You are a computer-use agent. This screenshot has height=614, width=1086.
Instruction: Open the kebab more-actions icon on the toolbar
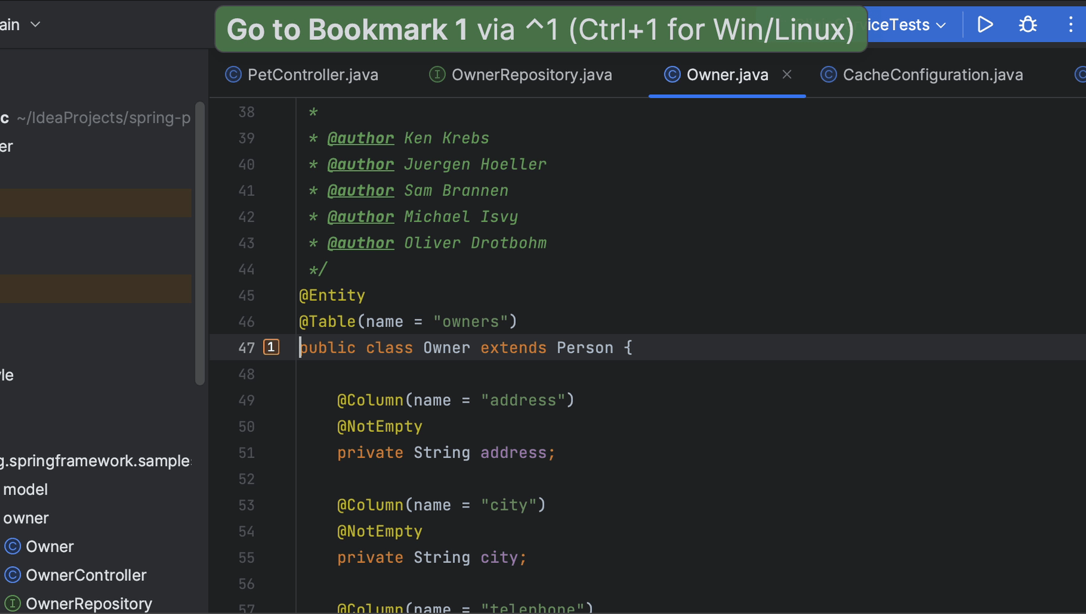tap(1071, 24)
